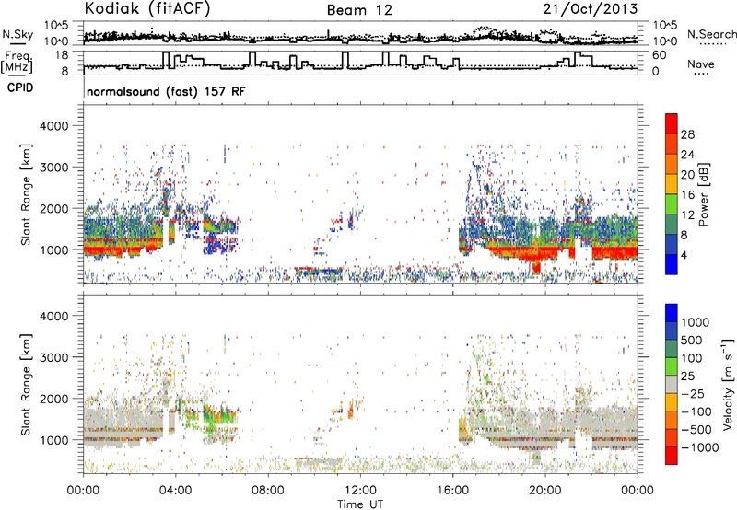Click the gray segment of velocity colorbar
Image resolution: width=737 pixels, height=510 pixels.
tap(672, 384)
